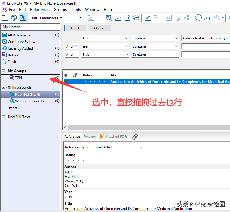Screen dimensions: 230x212
Task: Click the Open File folder icon
Action: pos(157,18)
